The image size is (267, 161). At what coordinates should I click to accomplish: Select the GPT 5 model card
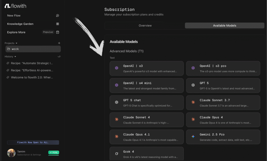pyautogui.click(x=223, y=86)
